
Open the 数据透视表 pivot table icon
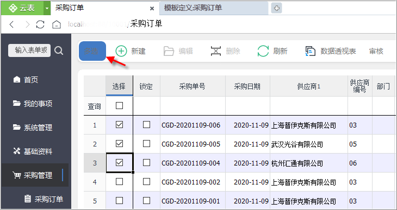click(x=311, y=51)
